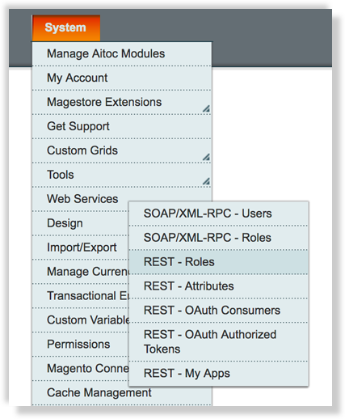Image resolution: width=345 pixels, height=419 pixels.
Task: Select SOAP/XML-RPC - Users submenu item
Action: [x=218, y=214]
